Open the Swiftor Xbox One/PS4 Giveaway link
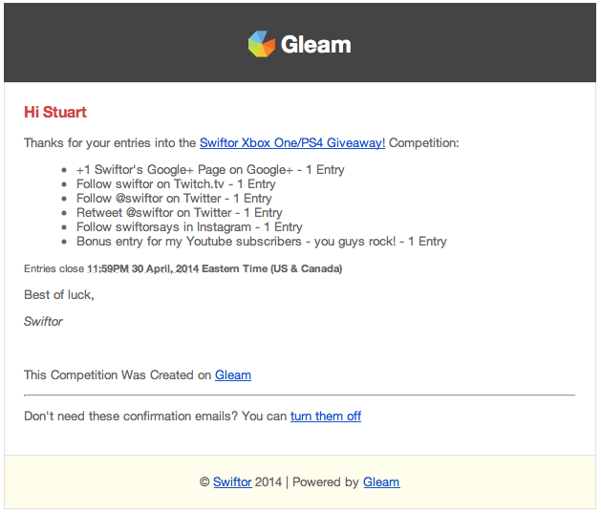The width and height of the screenshot is (601, 513). pos(292,143)
